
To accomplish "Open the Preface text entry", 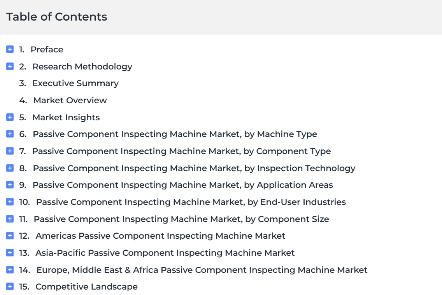I will tap(47, 50).
